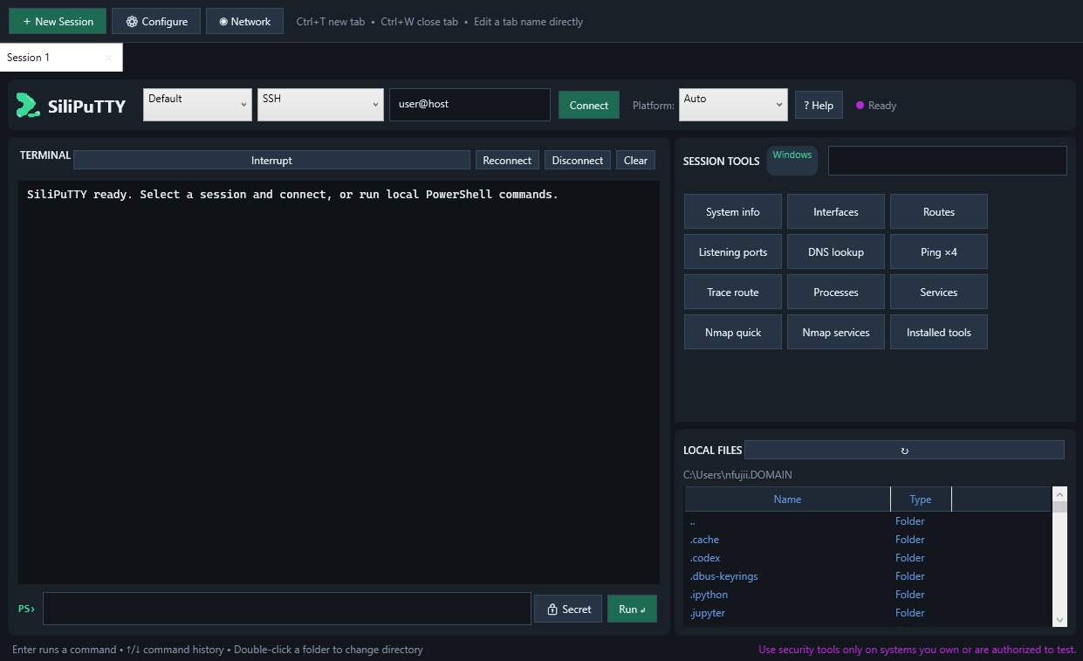Click the scroll-down arrow in Local Files
Image resolution: width=1083 pixels, height=661 pixels.
pos(1059,620)
